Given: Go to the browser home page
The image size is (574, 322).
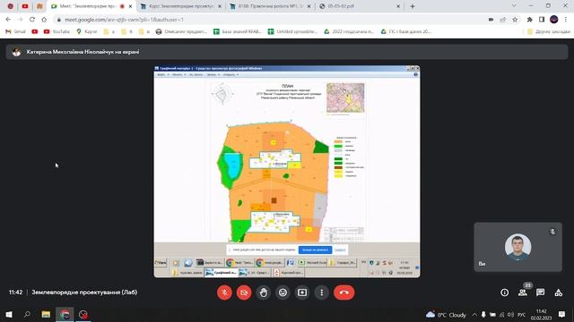Looking at the screenshot, I should (44, 20).
